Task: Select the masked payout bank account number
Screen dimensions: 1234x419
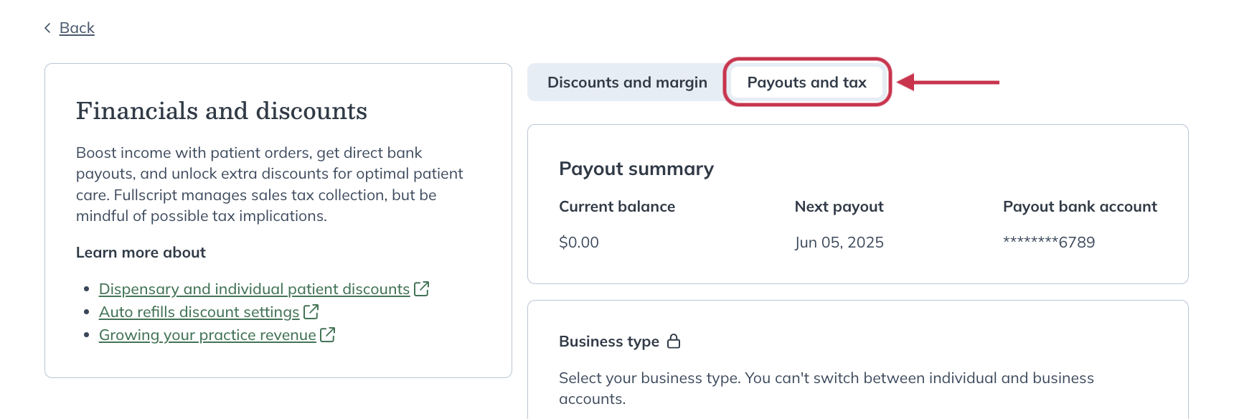Action: pos(1048,242)
